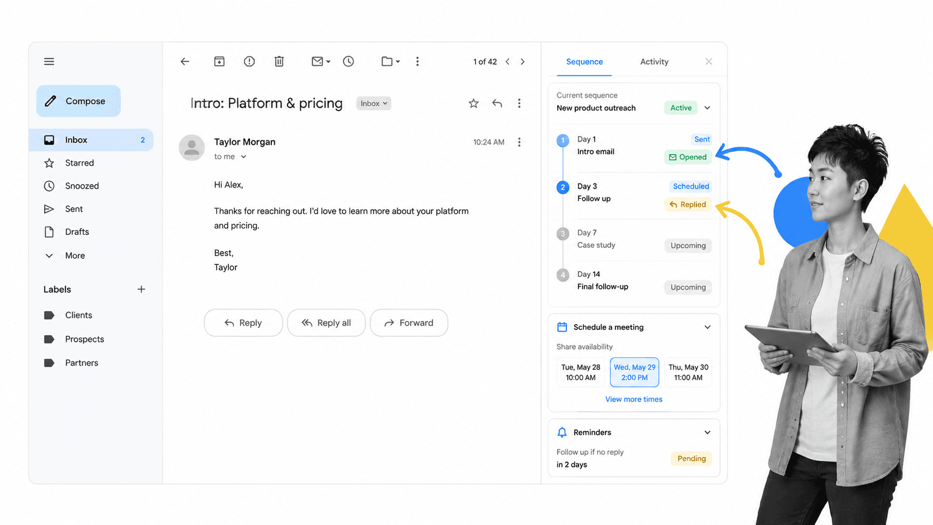This screenshot has width=933, height=525.
Task: Click Upcoming badge for Case study
Action: [688, 245]
